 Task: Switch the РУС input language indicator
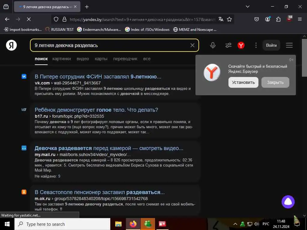(x=266, y=224)
